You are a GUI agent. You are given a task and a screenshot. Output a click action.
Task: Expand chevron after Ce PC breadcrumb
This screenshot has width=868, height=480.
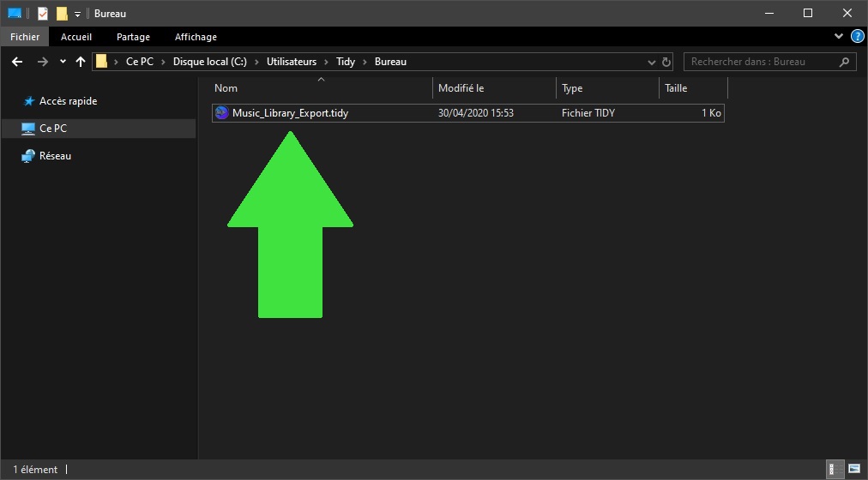163,62
